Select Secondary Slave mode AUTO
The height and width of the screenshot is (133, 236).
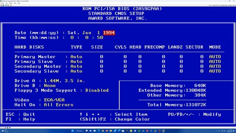coord(215,71)
